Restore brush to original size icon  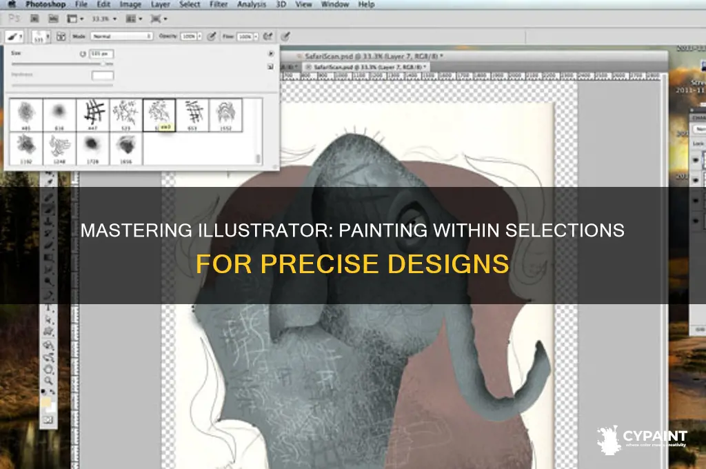[83, 54]
